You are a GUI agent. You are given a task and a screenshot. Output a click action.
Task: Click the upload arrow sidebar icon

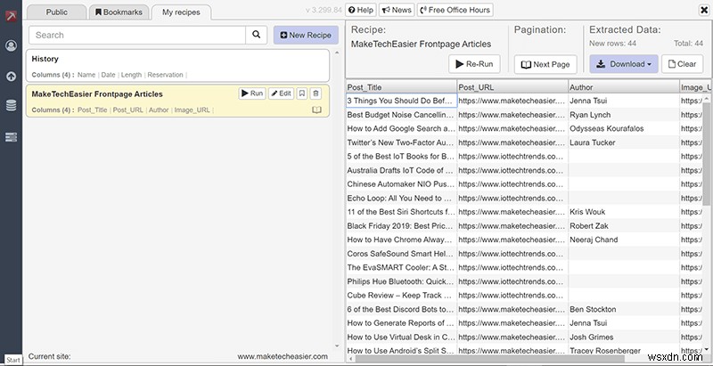click(11, 77)
